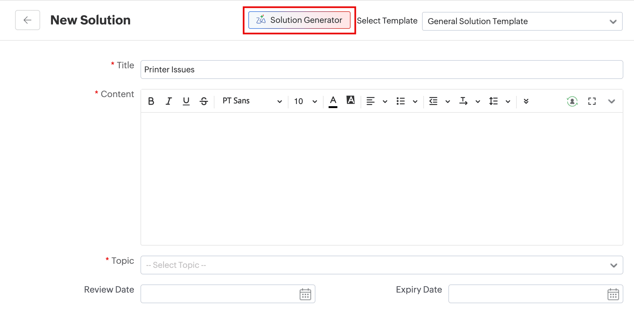Click the green user avatar icon in the editor toolbar
634x312 pixels.
[572, 101]
